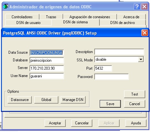This screenshot has width=151, height=132.
Task: Open the DSN de archivo tab
Action: click(x=122, y=23)
